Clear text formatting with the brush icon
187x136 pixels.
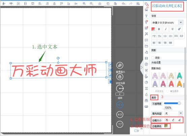click(179, 29)
